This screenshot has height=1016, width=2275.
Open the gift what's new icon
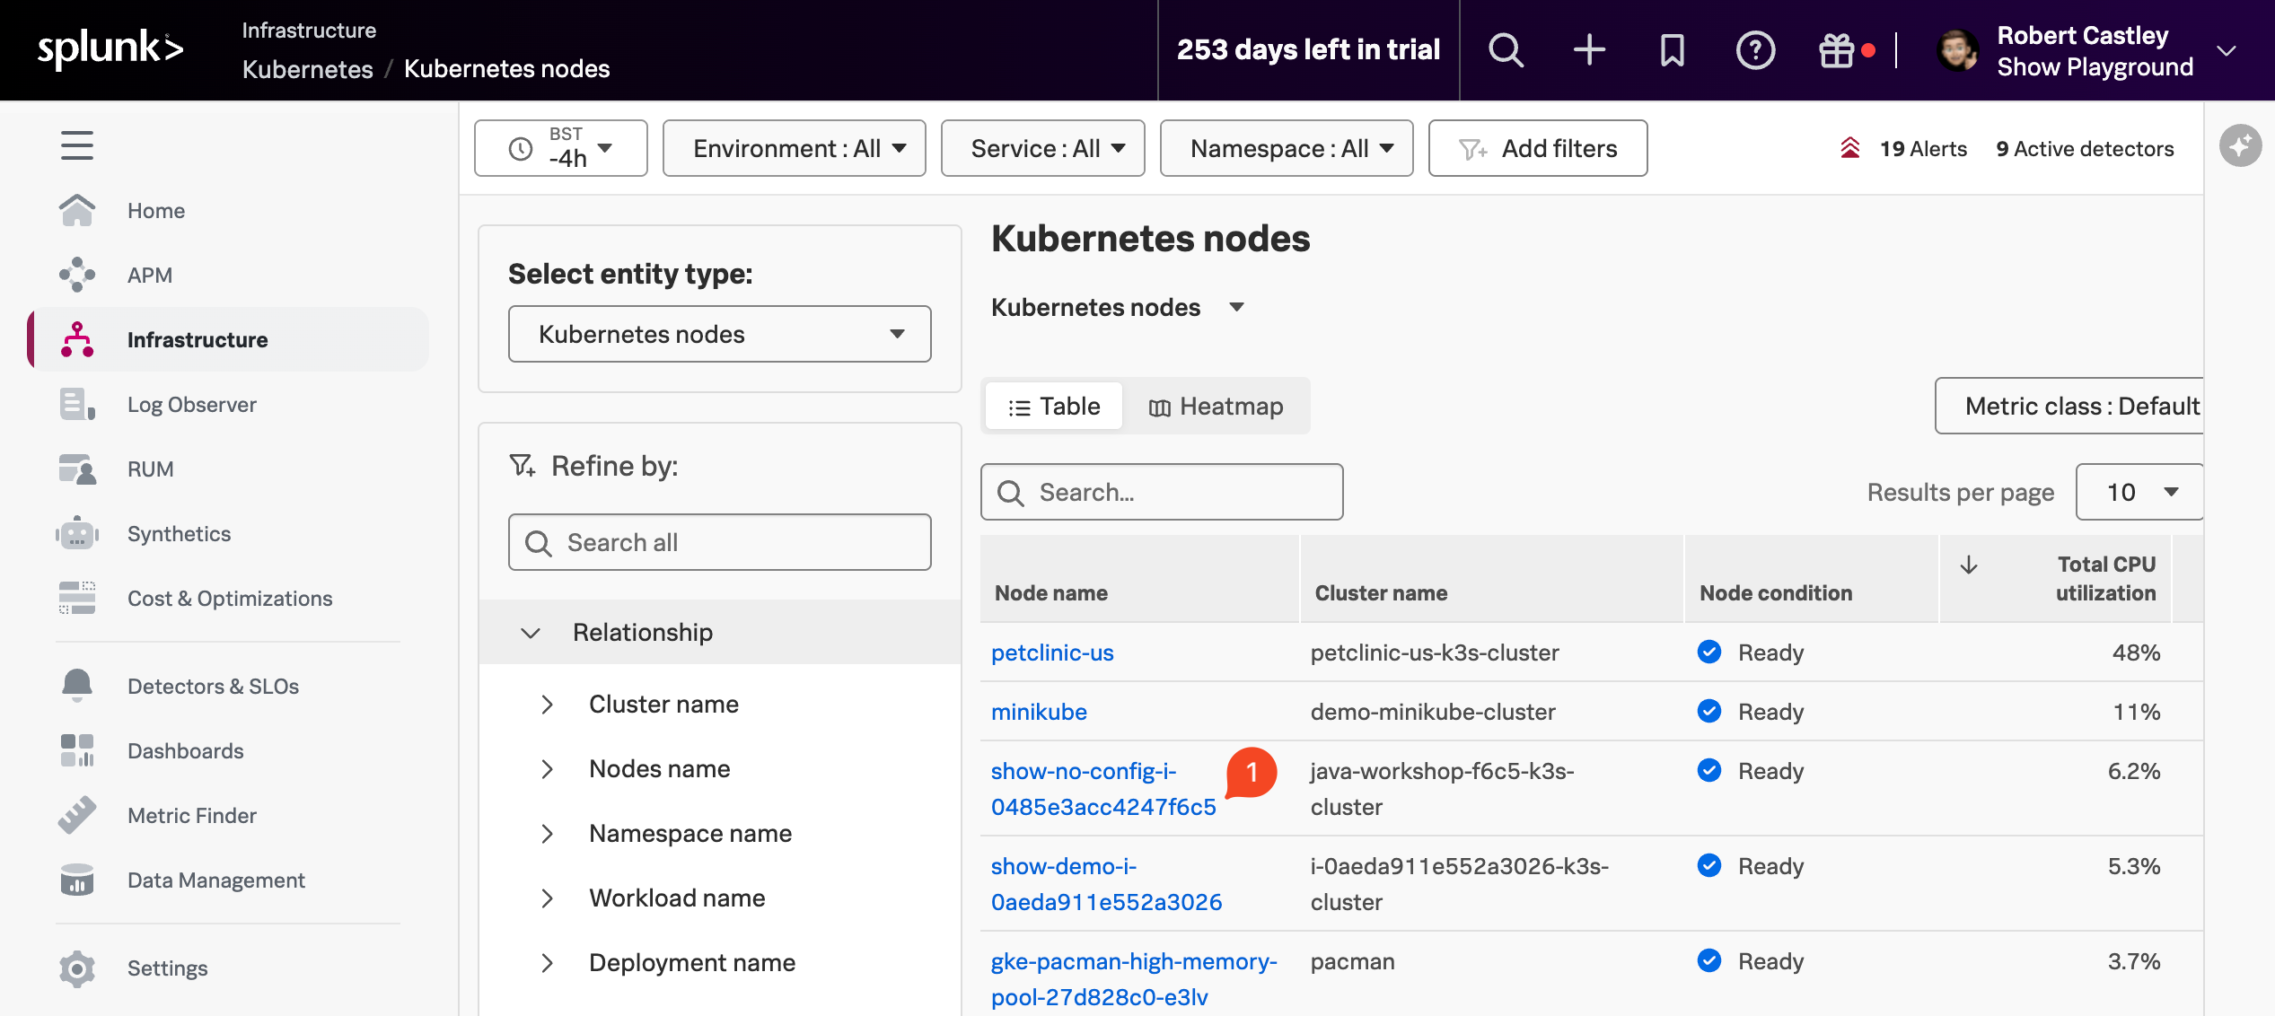click(1836, 50)
